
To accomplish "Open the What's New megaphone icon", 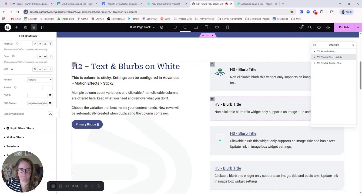I will pyautogui.click(x=301, y=27).
